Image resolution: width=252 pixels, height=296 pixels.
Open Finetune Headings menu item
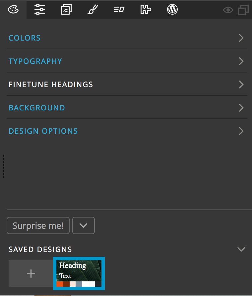click(127, 84)
